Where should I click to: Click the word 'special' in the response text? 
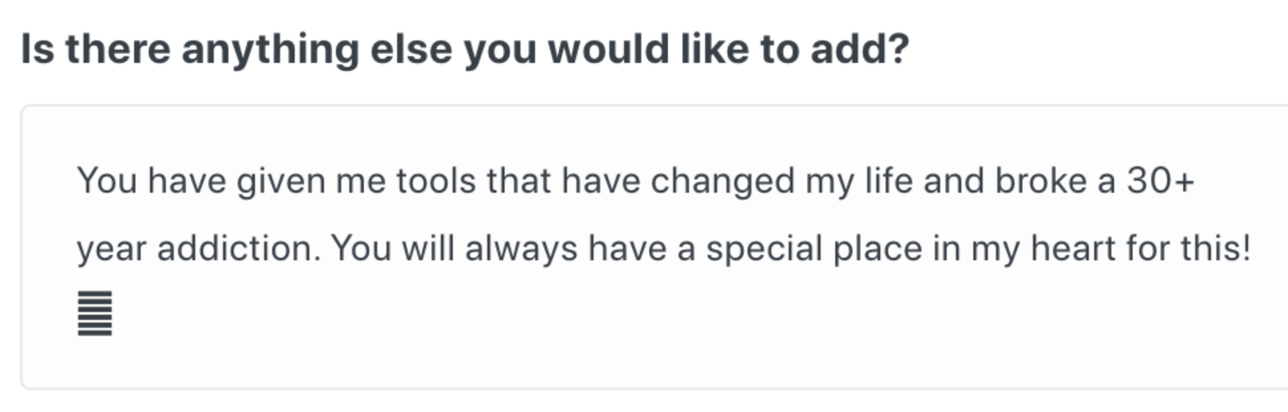(x=764, y=249)
